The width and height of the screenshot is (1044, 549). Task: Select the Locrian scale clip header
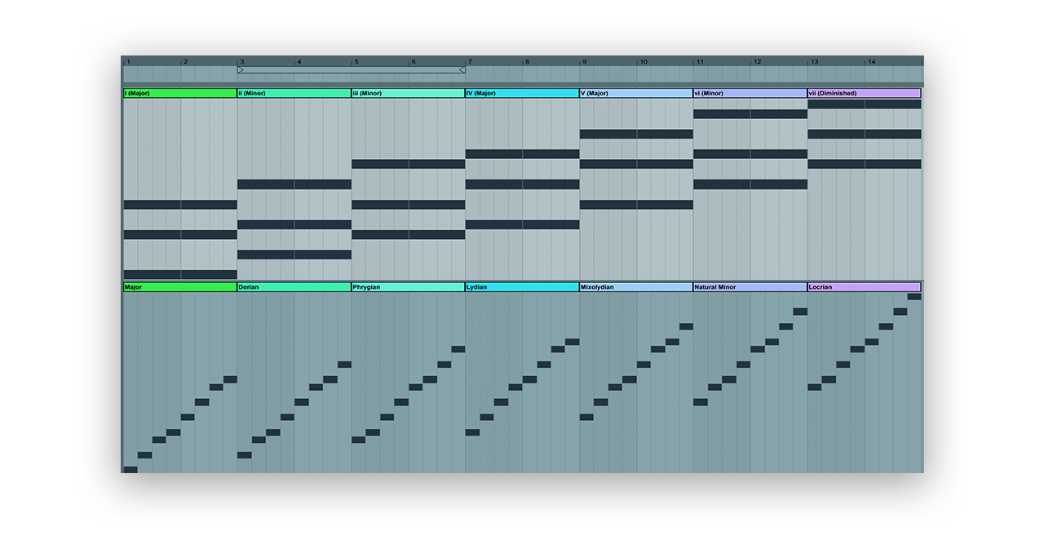pyautogui.click(x=865, y=287)
